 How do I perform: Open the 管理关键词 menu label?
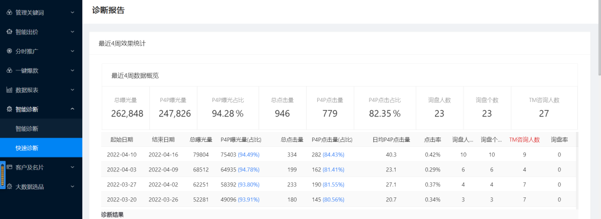[x=29, y=13]
